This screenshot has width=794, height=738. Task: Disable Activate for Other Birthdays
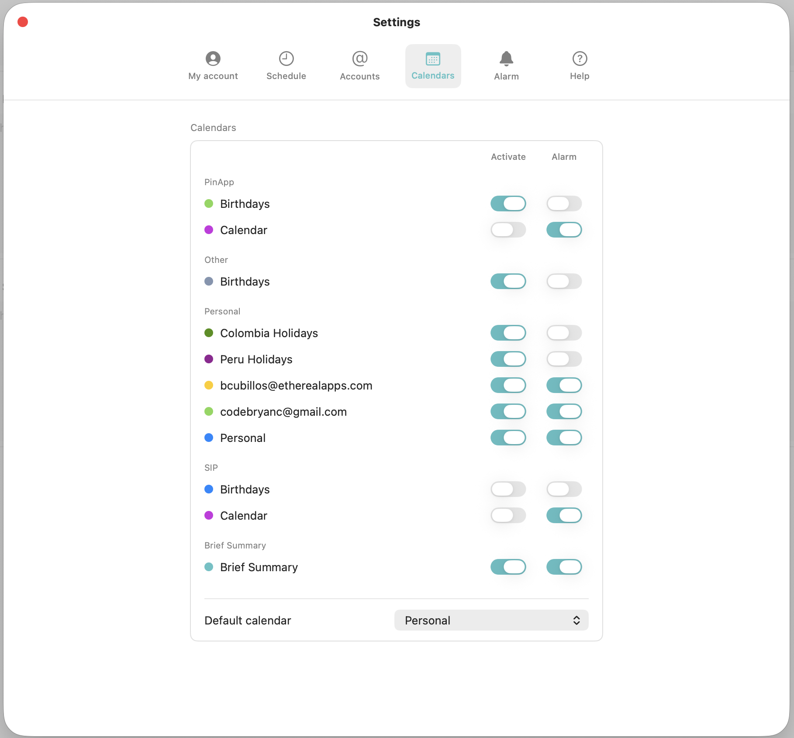click(x=508, y=281)
